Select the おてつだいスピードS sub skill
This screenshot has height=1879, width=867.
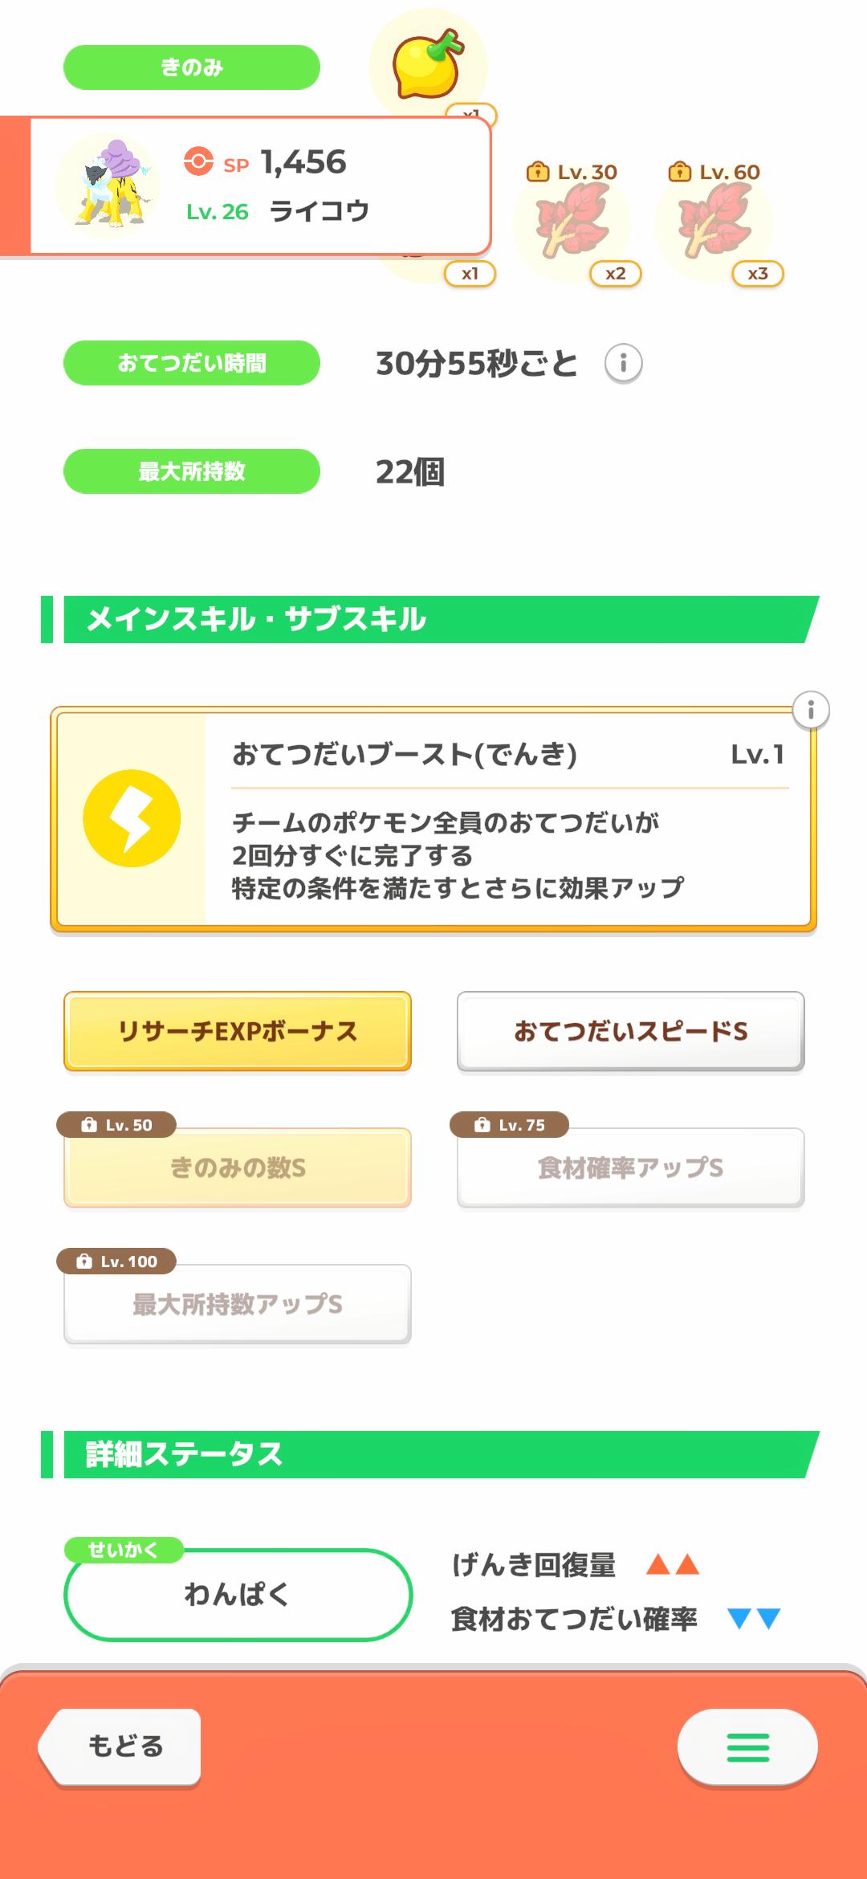click(631, 1032)
